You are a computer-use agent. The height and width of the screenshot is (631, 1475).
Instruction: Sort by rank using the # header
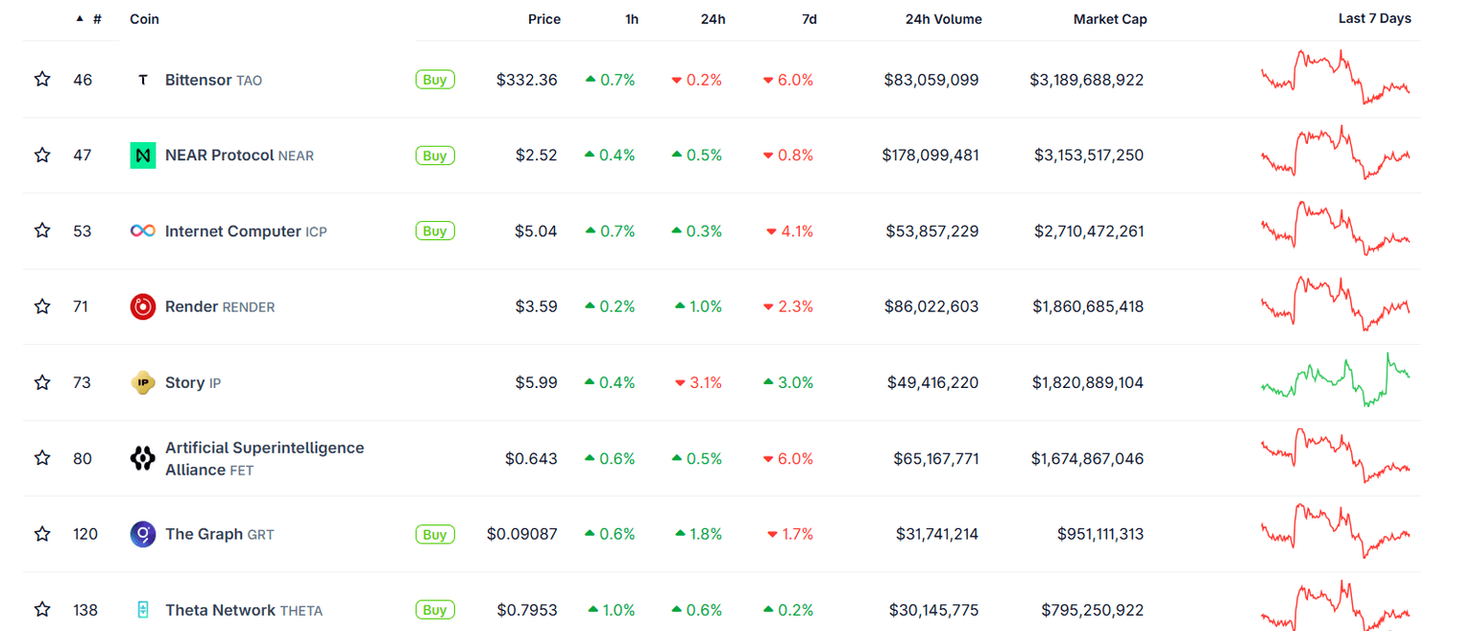point(96,19)
